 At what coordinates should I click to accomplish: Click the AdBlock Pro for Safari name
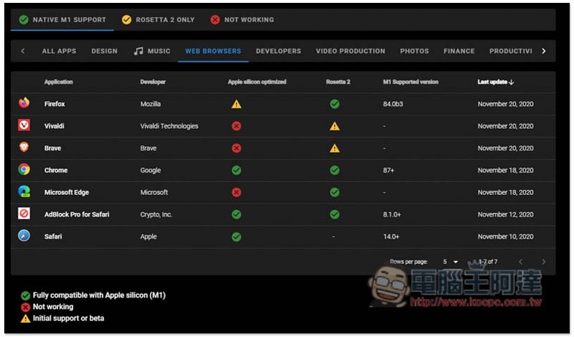(77, 214)
